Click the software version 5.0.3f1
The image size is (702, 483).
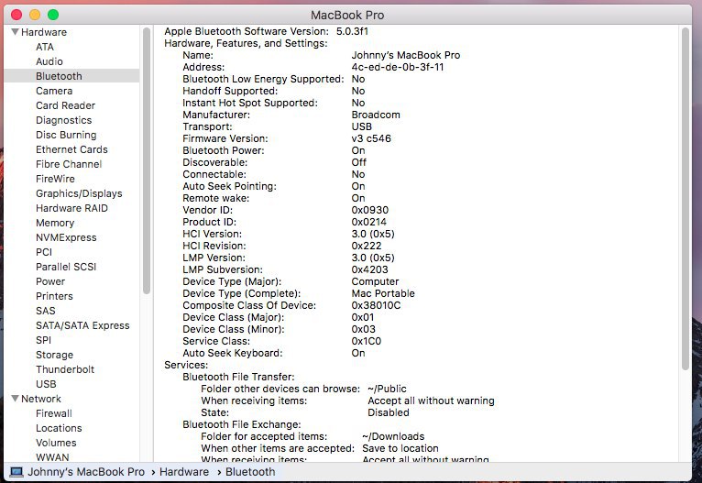click(x=352, y=31)
